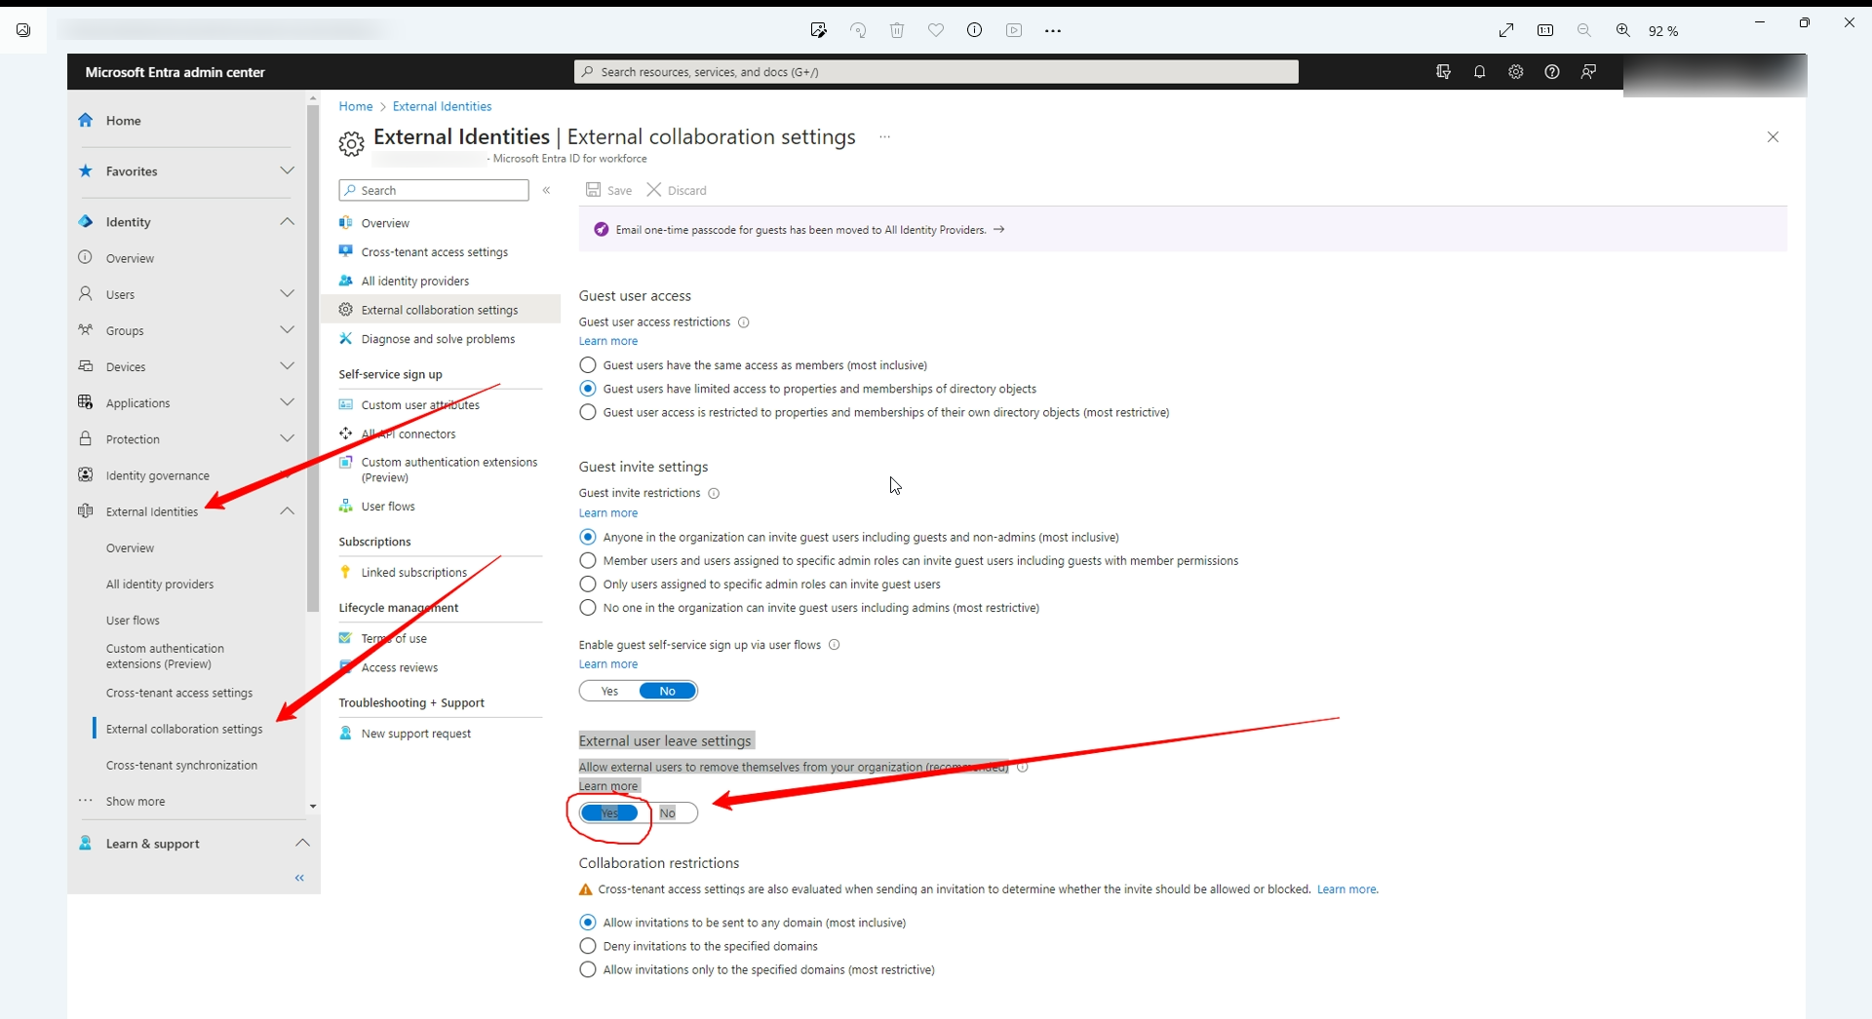Expand the Devices chevron

(x=287, y=366)
